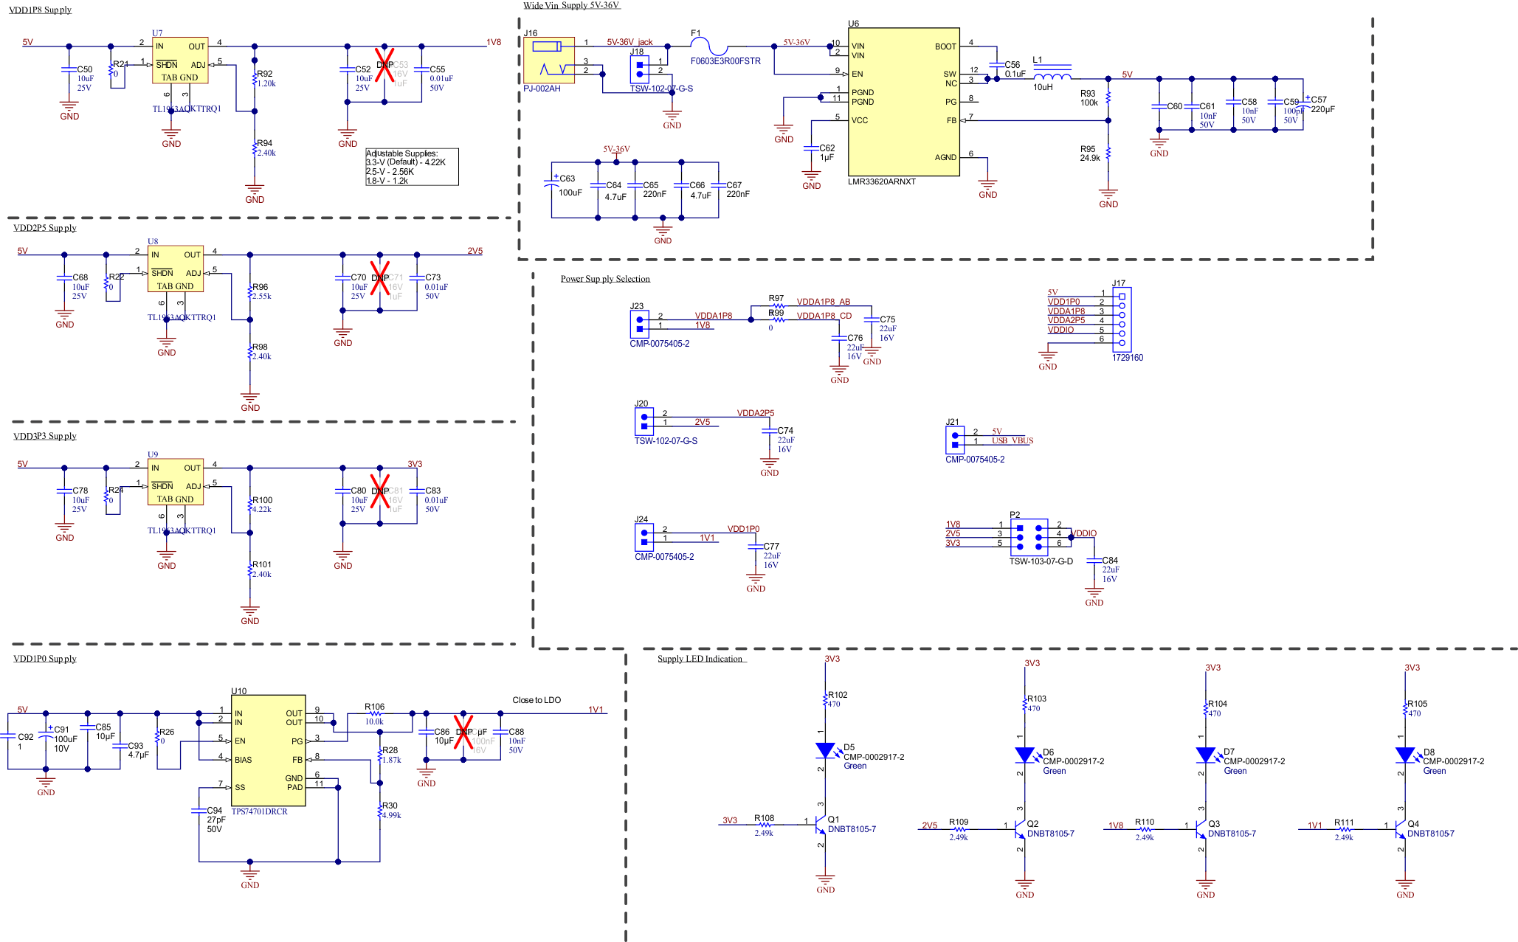Click capacitor C62 1µF

coord(811,148)
